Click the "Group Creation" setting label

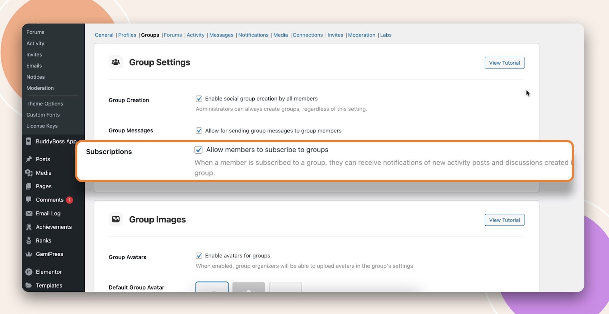tap(129, 100)
